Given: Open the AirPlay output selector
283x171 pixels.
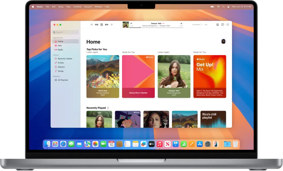Looking at the screenshot, I should click(x=217, y=25).
